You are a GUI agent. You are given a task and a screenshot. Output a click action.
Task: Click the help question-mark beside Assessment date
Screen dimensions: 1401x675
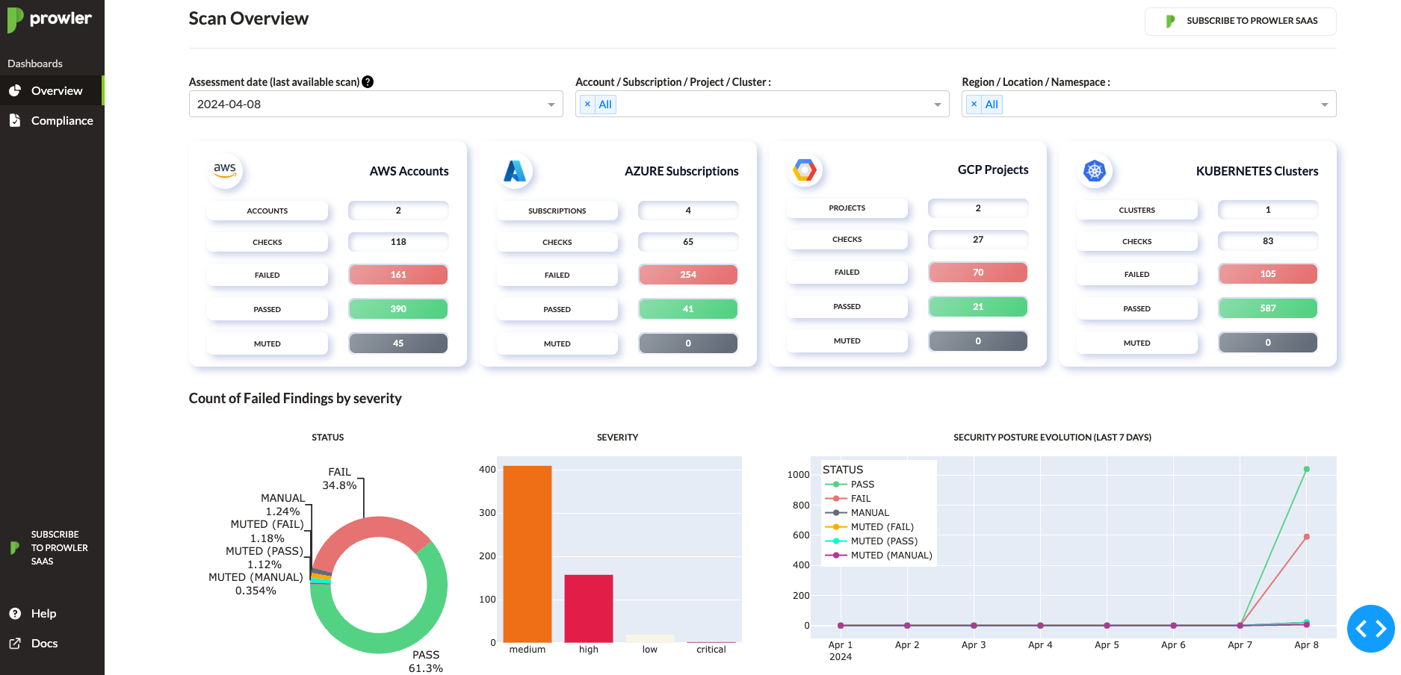click(x=368, y=82)
